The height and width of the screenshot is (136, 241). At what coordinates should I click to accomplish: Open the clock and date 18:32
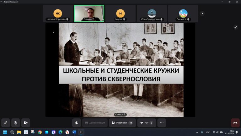click(x=230, y=132)
